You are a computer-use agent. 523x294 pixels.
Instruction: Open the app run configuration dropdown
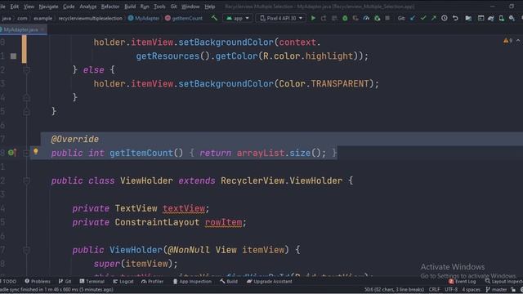[x=238, y=18]
